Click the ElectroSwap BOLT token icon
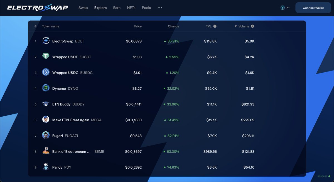 tap(46, 41)
